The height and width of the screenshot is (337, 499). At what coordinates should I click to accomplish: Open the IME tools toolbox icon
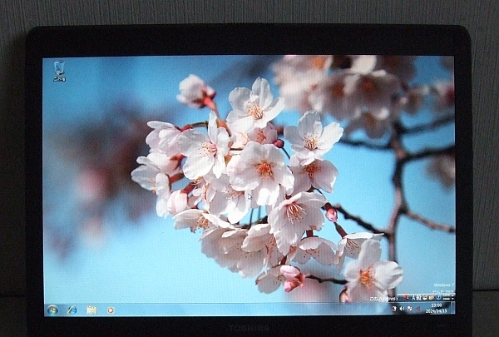[431, 298]
